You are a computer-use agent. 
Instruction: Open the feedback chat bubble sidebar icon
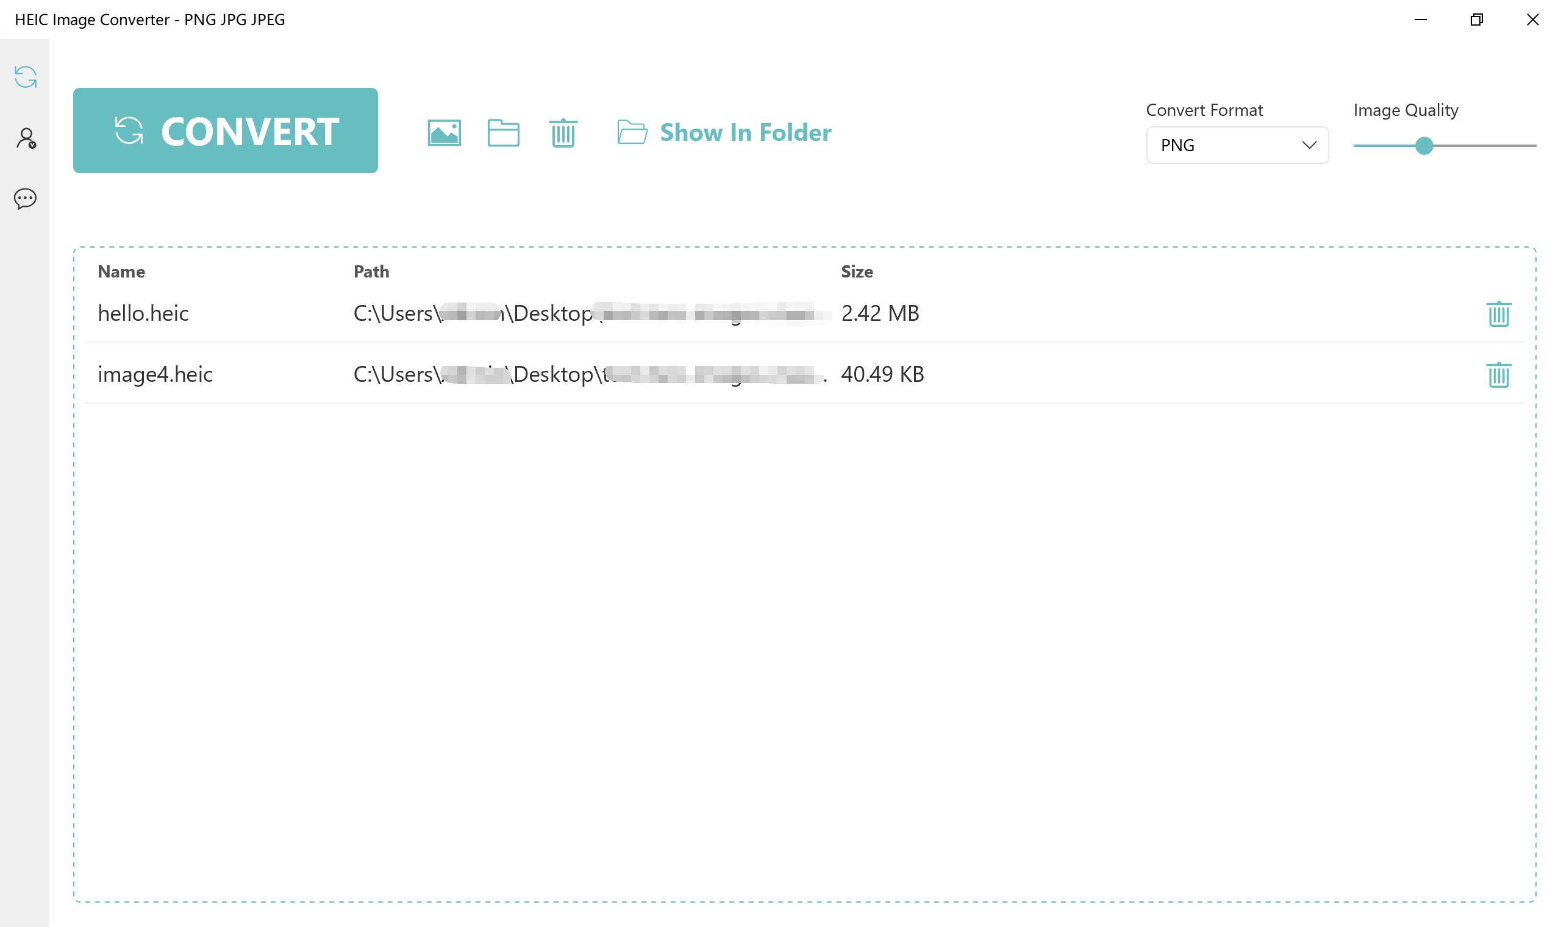[x=25, y=199]
